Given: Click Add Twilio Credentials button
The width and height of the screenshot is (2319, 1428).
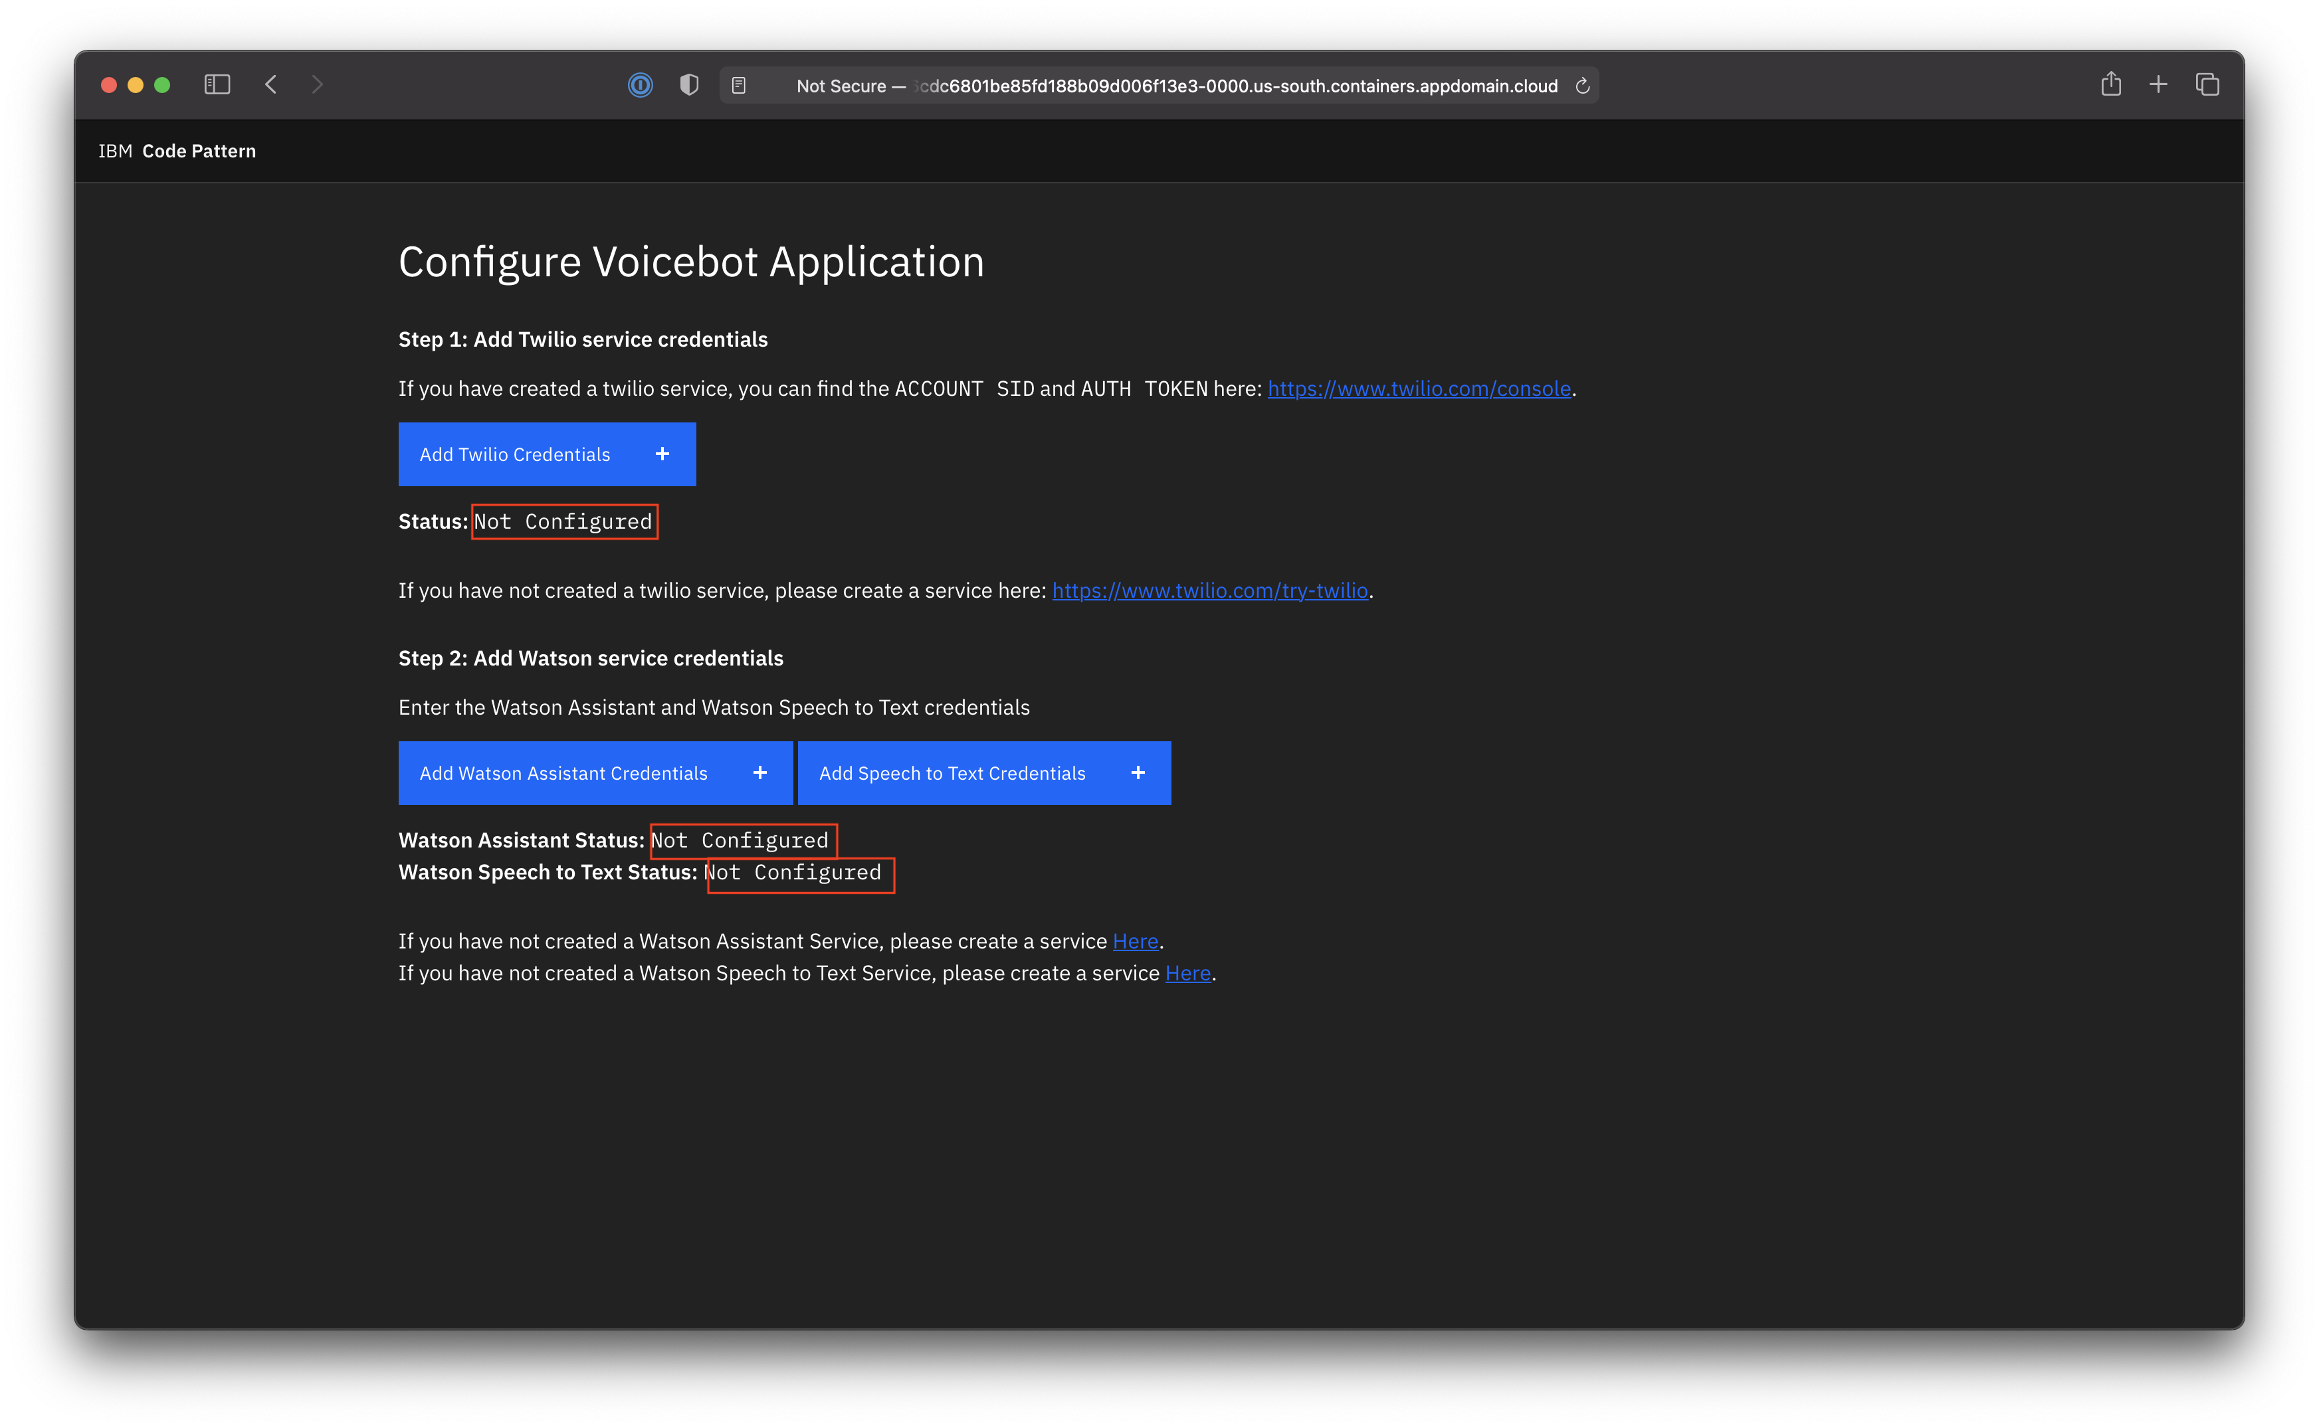Looking at the screenshot, I should [547, 454].
